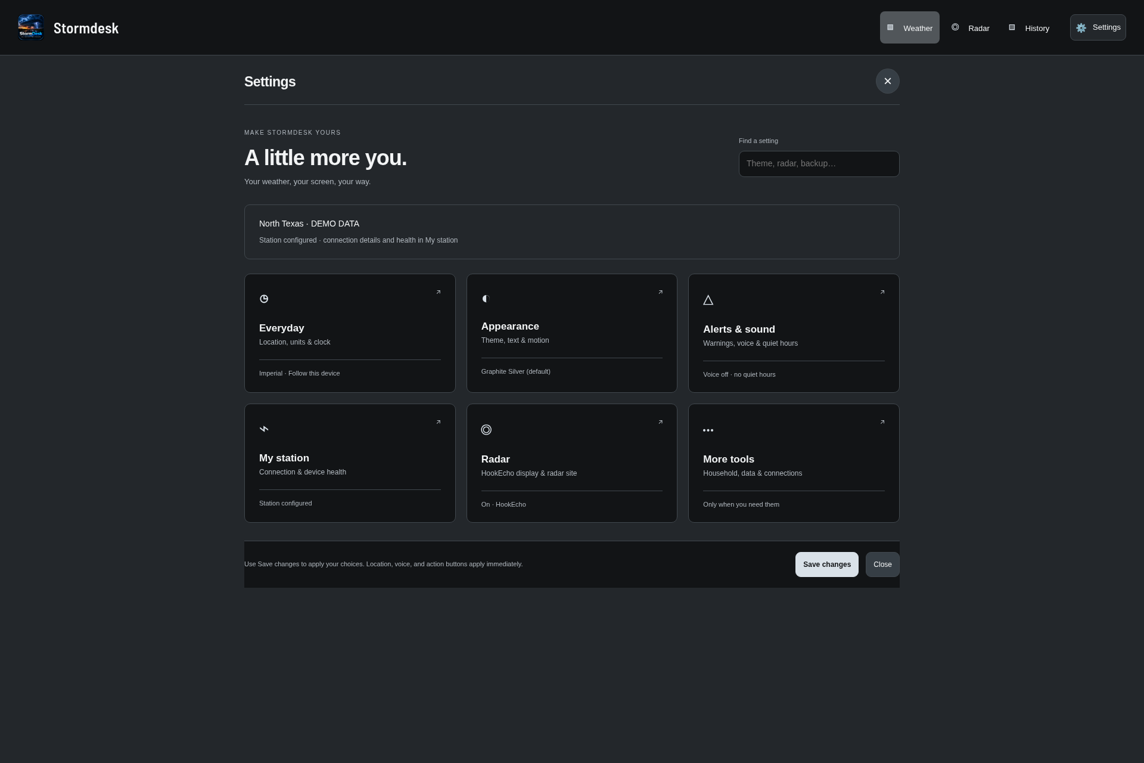Screen dimensions: 1144x763
Task: Click Save changes button
Action: pyautogui.click(x=827, y=565)
